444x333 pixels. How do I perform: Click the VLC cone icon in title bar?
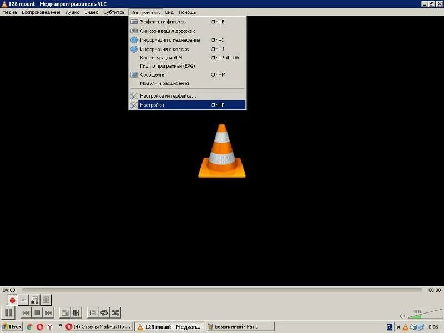click(4, 4)
